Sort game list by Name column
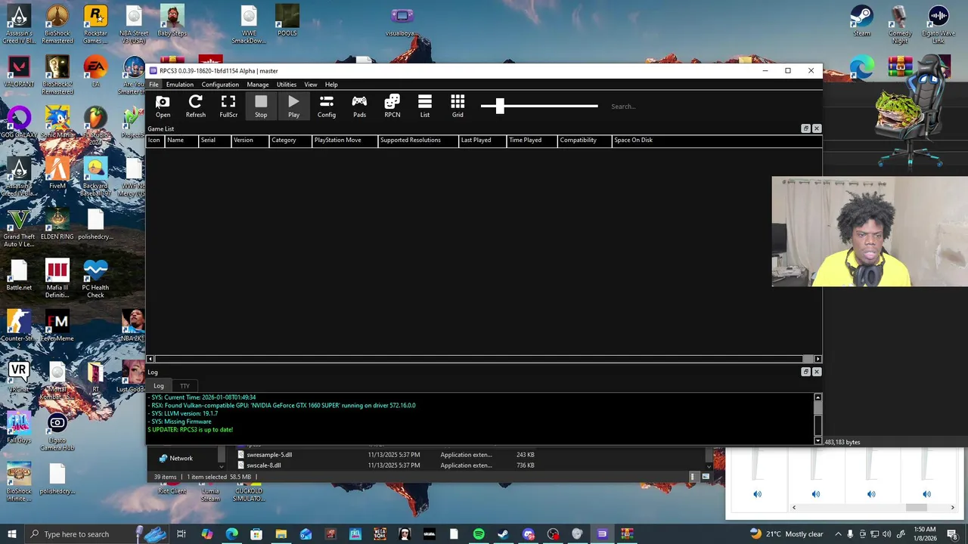The width and height of the screenshot is (968, 544). (181, 140)
